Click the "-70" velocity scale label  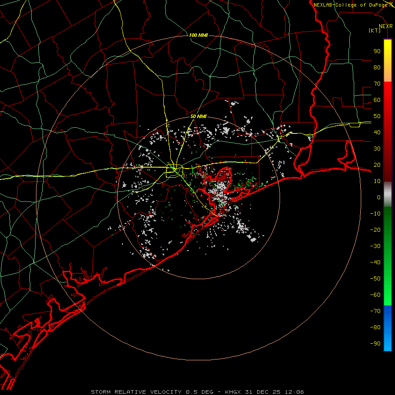pyautogui.click(x=375, y=311)
